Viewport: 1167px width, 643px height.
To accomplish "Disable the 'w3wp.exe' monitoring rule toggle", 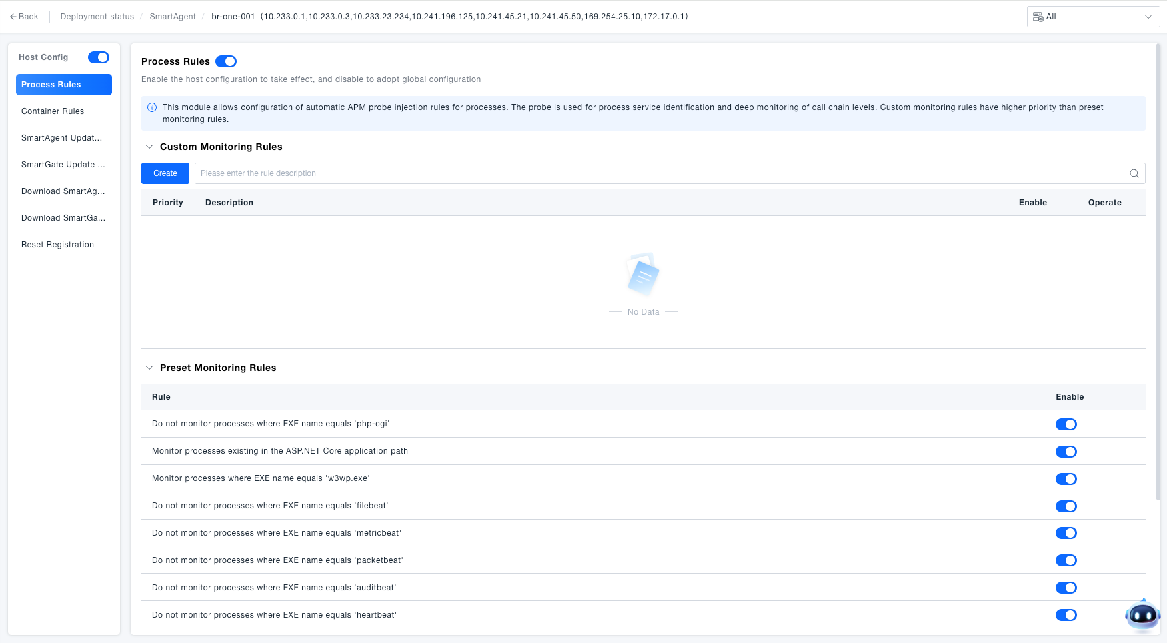I will (x=1066, y=479).
